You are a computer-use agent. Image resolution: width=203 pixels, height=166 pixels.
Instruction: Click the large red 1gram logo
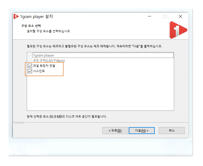[178, 30]
